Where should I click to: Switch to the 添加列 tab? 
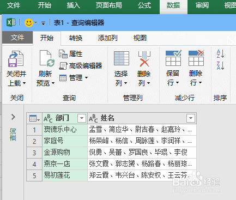[107, 38]
